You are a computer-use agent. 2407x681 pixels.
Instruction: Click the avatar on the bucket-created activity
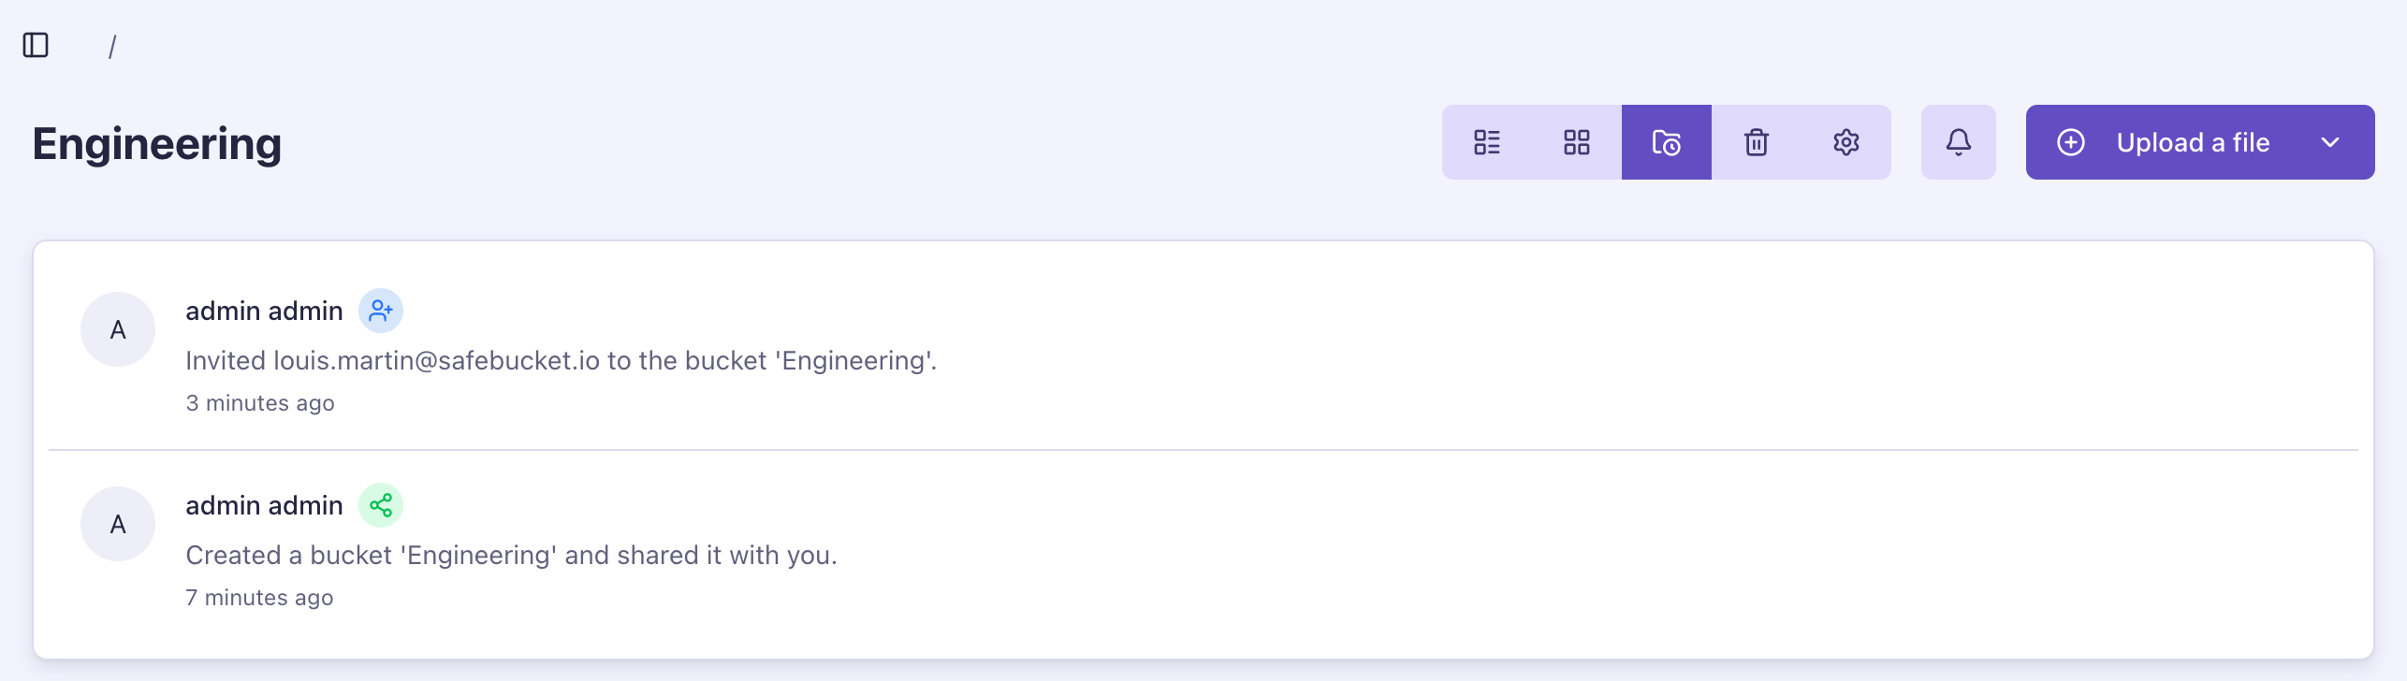pos(118,524)
